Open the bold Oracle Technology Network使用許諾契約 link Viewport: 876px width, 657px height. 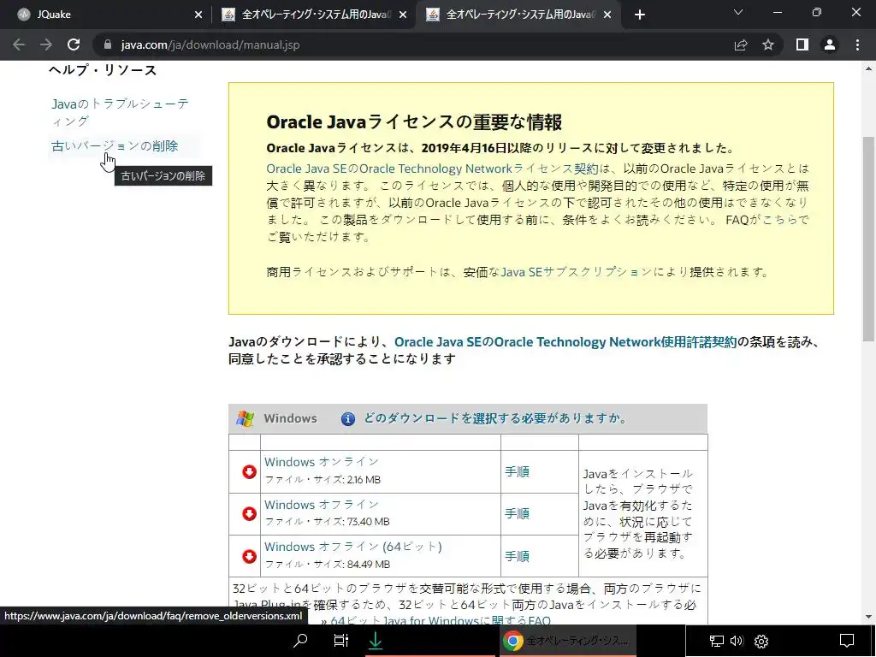[565, 342]
